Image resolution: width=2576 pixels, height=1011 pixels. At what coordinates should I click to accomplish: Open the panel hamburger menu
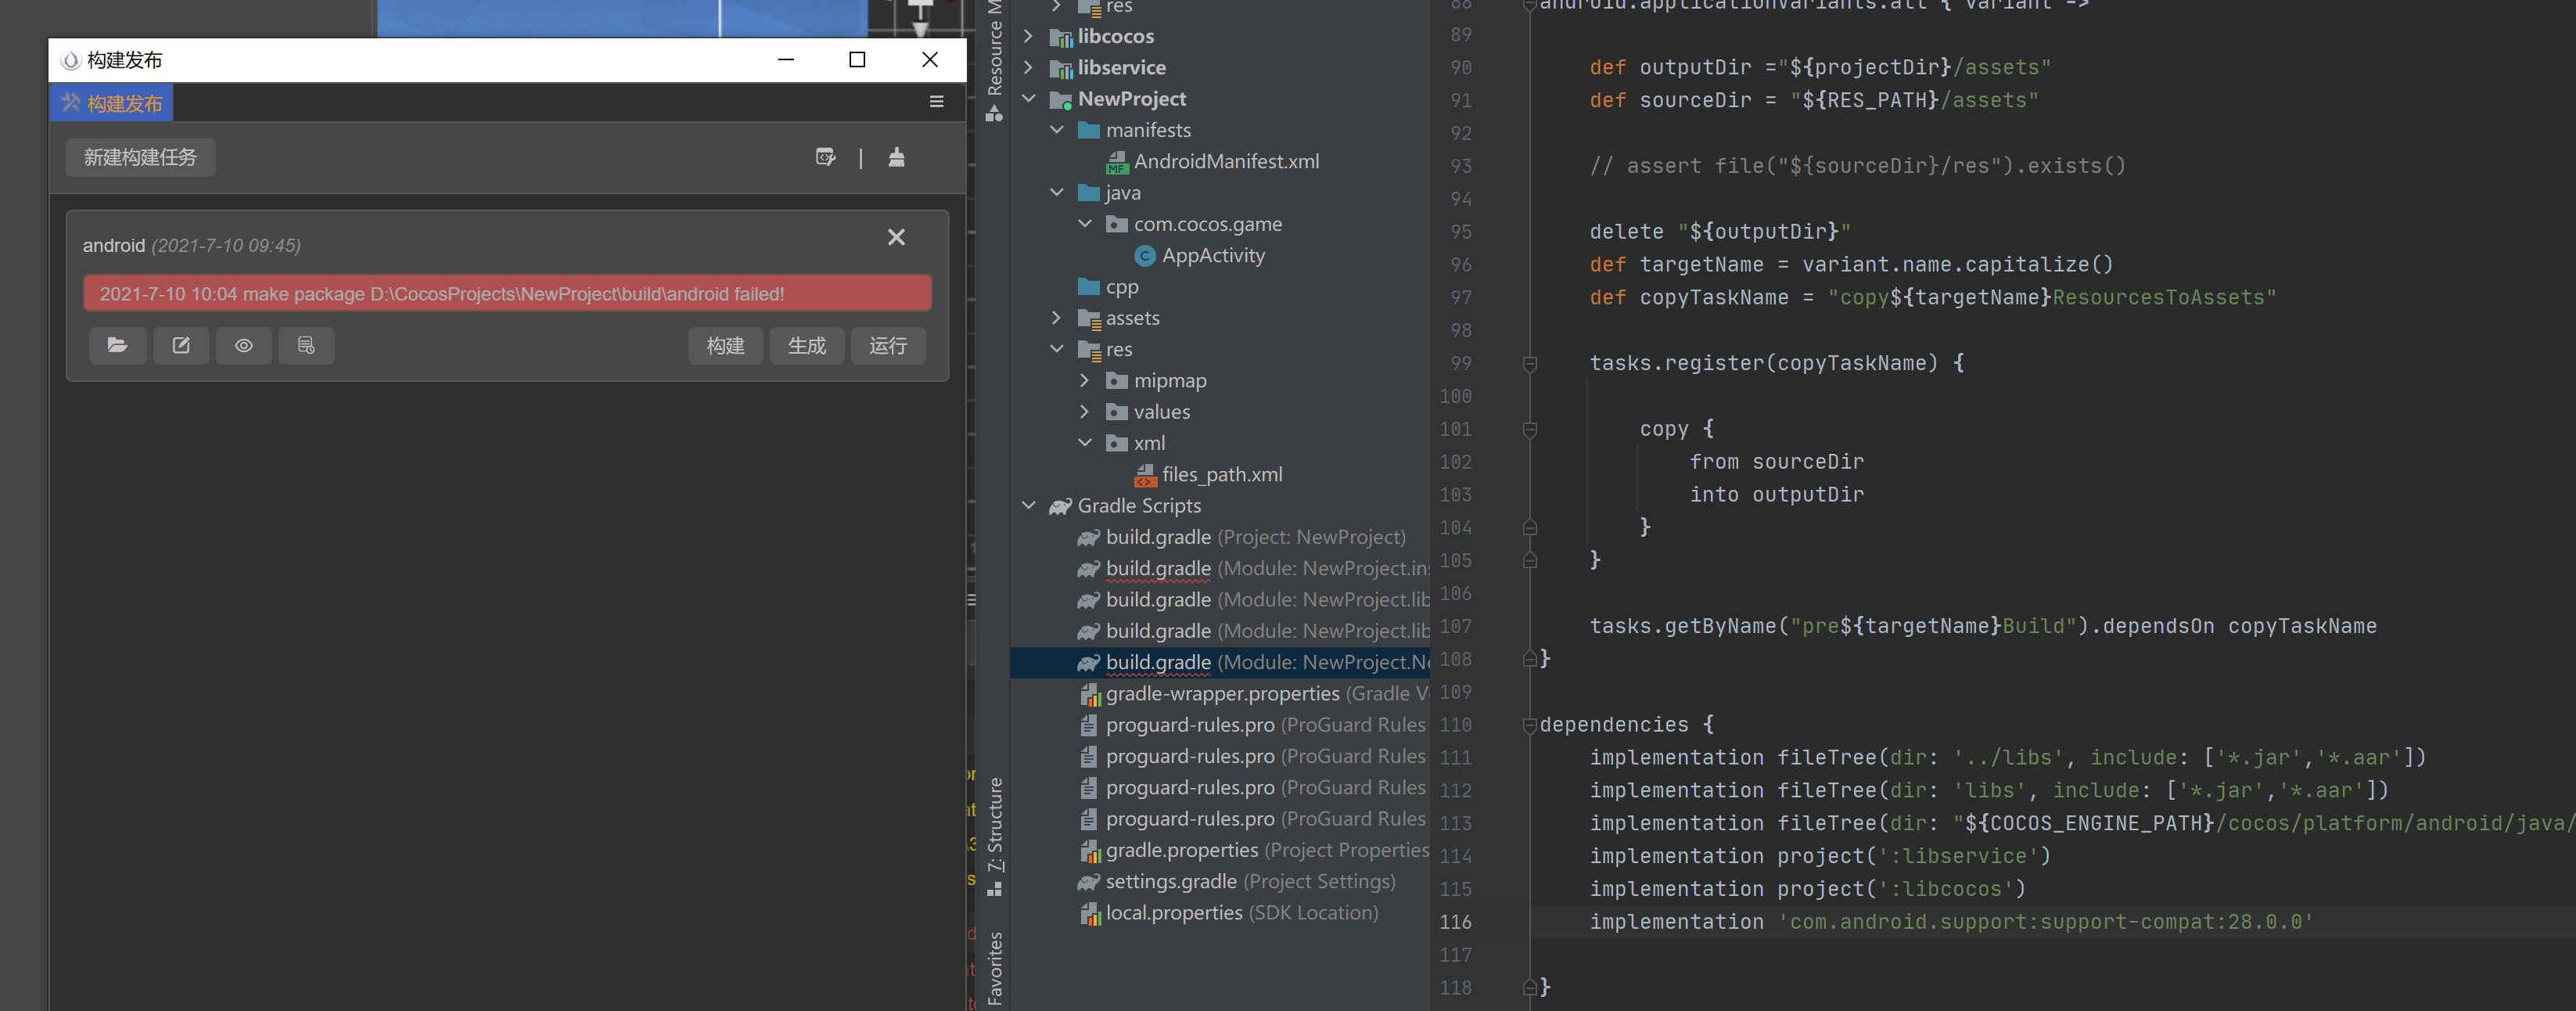936,102
